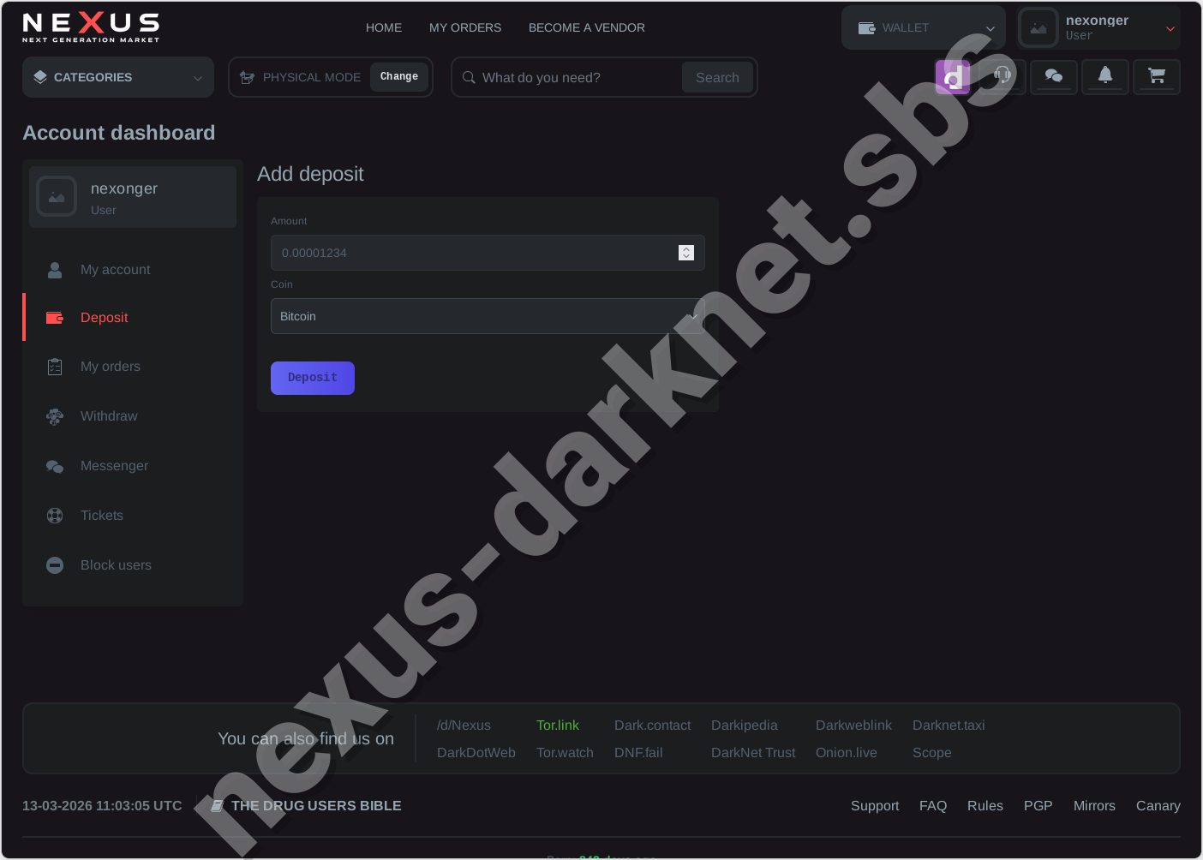Click the Block users minus icon
The height and width of the screenshot is (860, 1203).
click(55, 565)
